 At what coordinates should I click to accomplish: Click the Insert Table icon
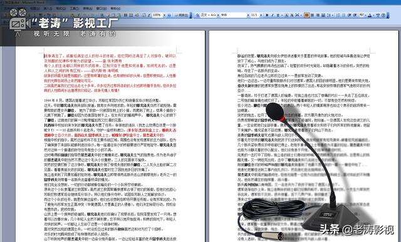click(113, 15)
